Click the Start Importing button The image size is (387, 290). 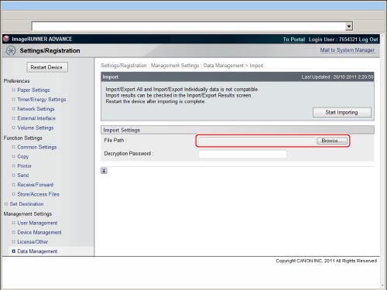342,112
